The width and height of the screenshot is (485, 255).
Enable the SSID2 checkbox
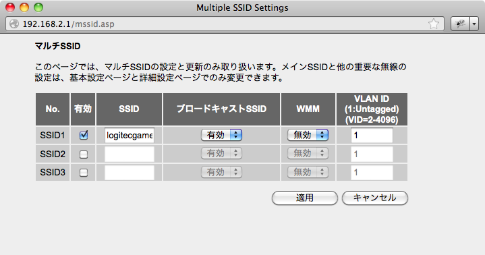84,154
